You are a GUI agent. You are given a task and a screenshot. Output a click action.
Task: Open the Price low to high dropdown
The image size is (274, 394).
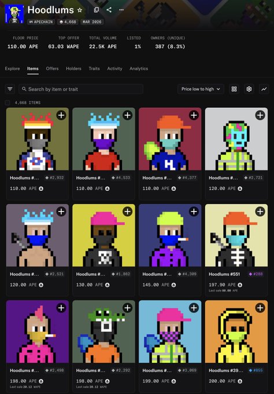pos(201,89)
